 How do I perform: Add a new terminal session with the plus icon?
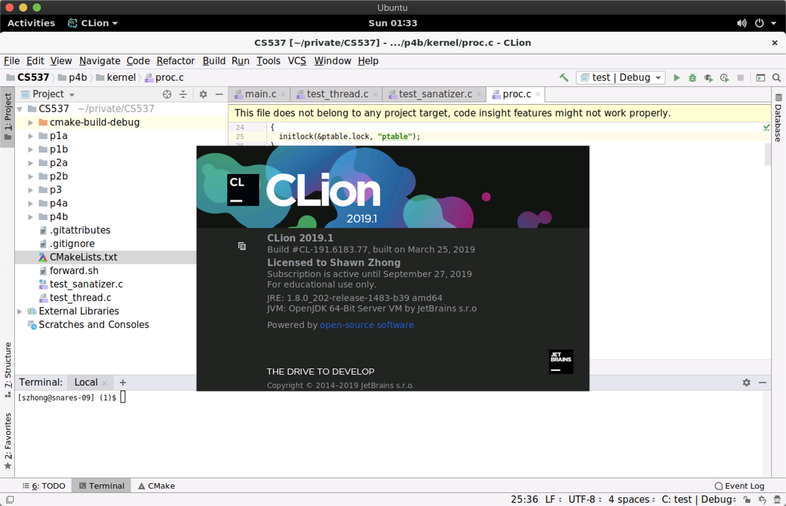[x=123, y=383]
